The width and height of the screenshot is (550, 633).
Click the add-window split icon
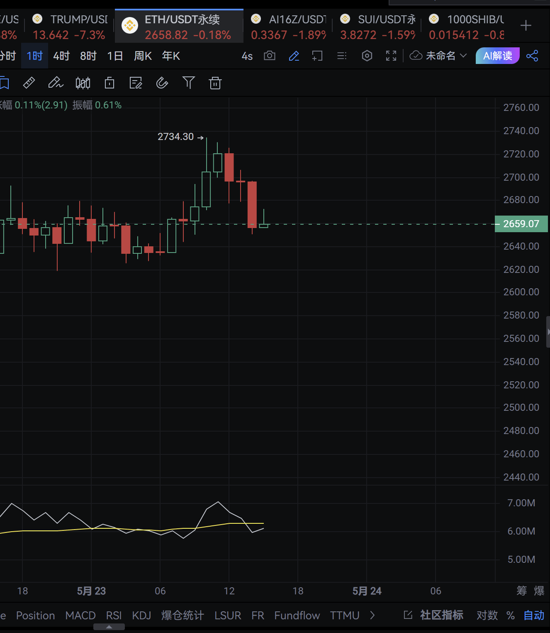317,56
